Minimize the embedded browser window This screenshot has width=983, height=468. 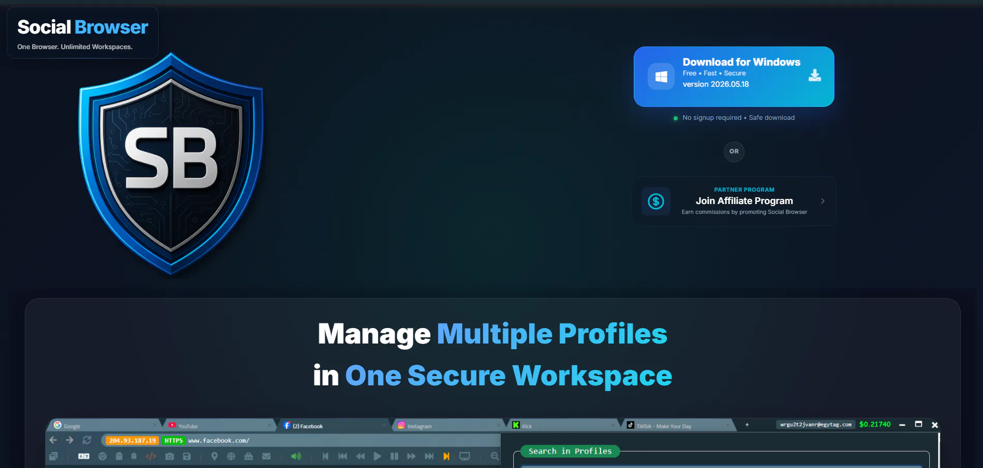coord(902,425)
